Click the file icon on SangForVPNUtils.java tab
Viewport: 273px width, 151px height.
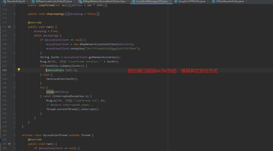tap(176, 2)
